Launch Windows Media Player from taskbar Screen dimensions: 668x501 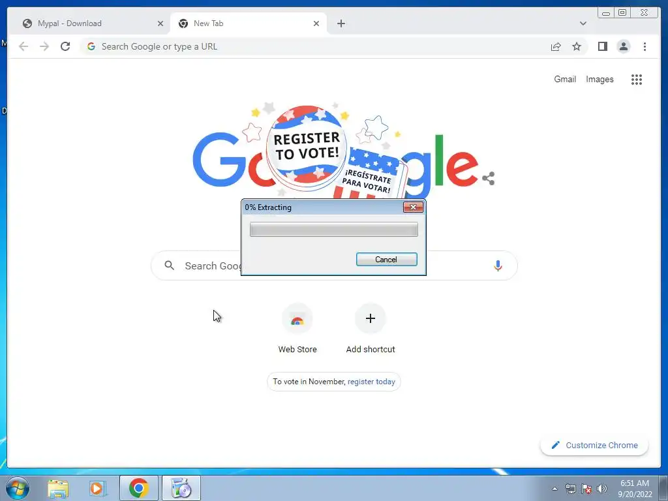97,488
